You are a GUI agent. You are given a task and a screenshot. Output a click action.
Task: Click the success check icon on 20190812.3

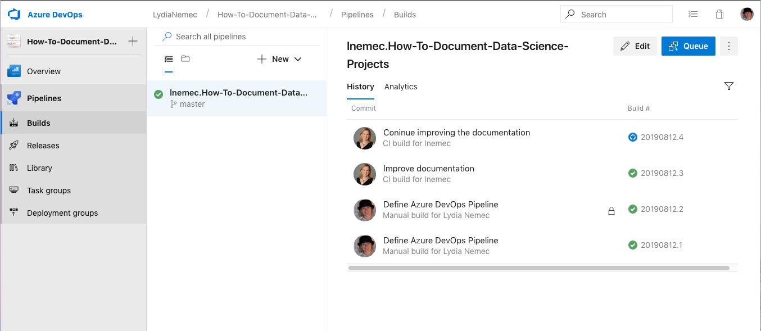pos(633,173)
